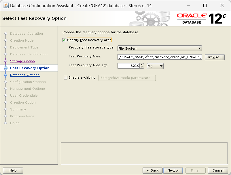Viewport: 231px width, 175px height.
Task: Click User Credentials step label
Action: (24, 96)
